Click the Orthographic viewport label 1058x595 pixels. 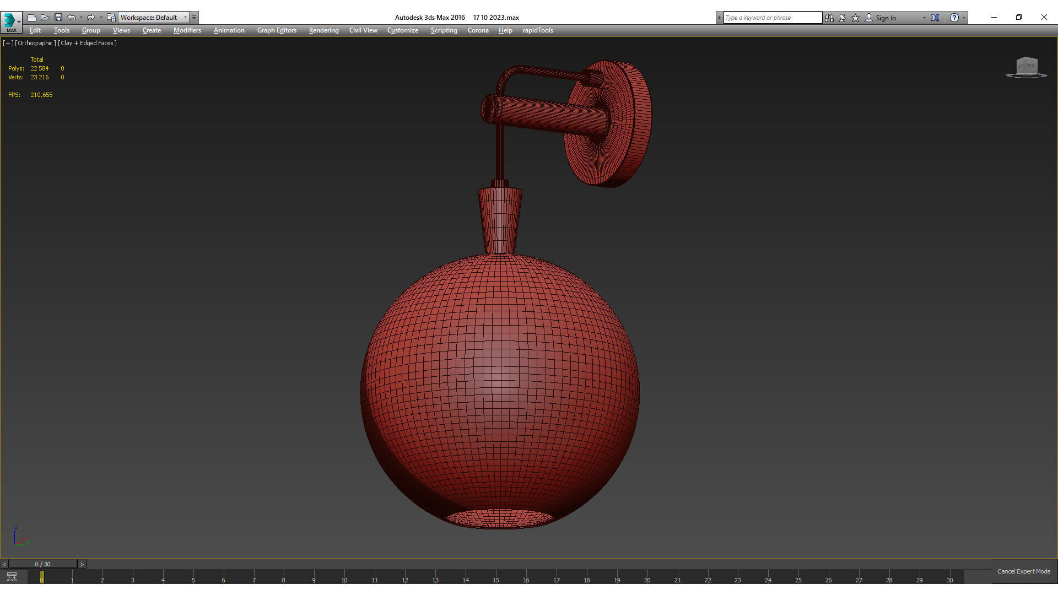[x=35, y=43]
